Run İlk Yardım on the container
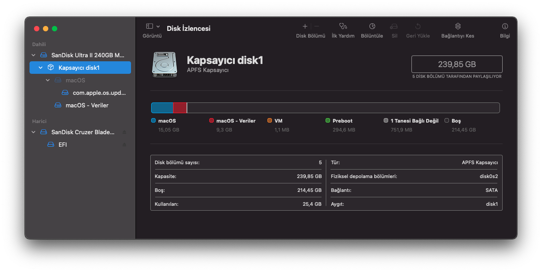 [343, 28]
